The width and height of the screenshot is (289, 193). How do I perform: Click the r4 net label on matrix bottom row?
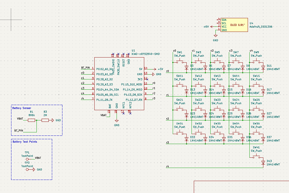click(x=168, y=167)
